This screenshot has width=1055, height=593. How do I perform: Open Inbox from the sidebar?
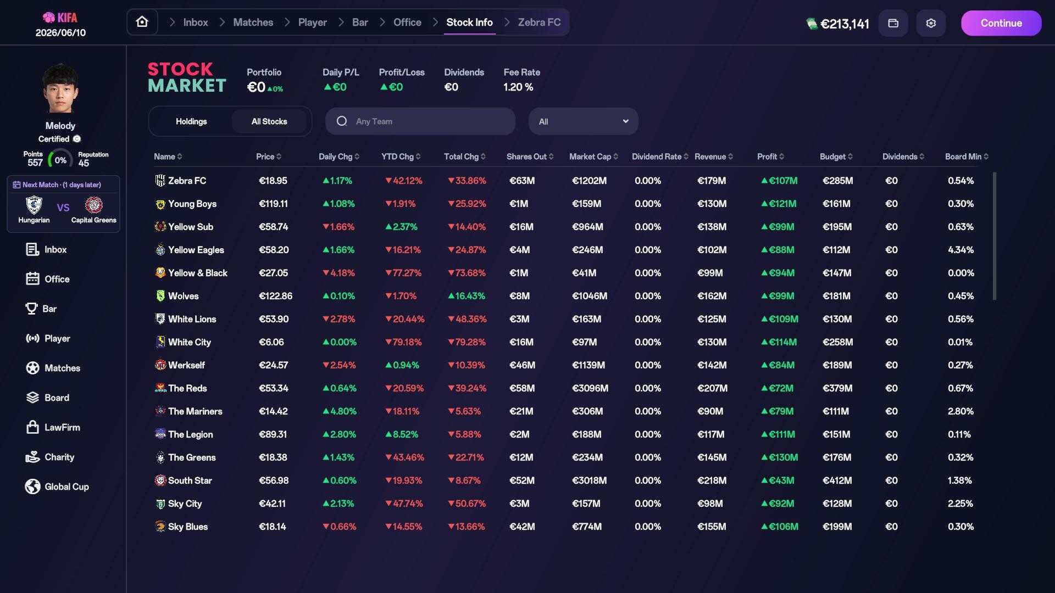point(46,249)
